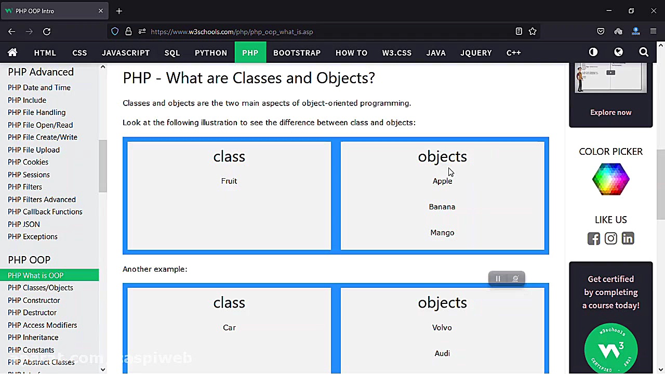Open C++ in top navigation

pos(514,52)
